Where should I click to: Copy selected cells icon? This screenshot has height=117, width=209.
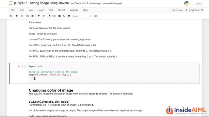27,16
